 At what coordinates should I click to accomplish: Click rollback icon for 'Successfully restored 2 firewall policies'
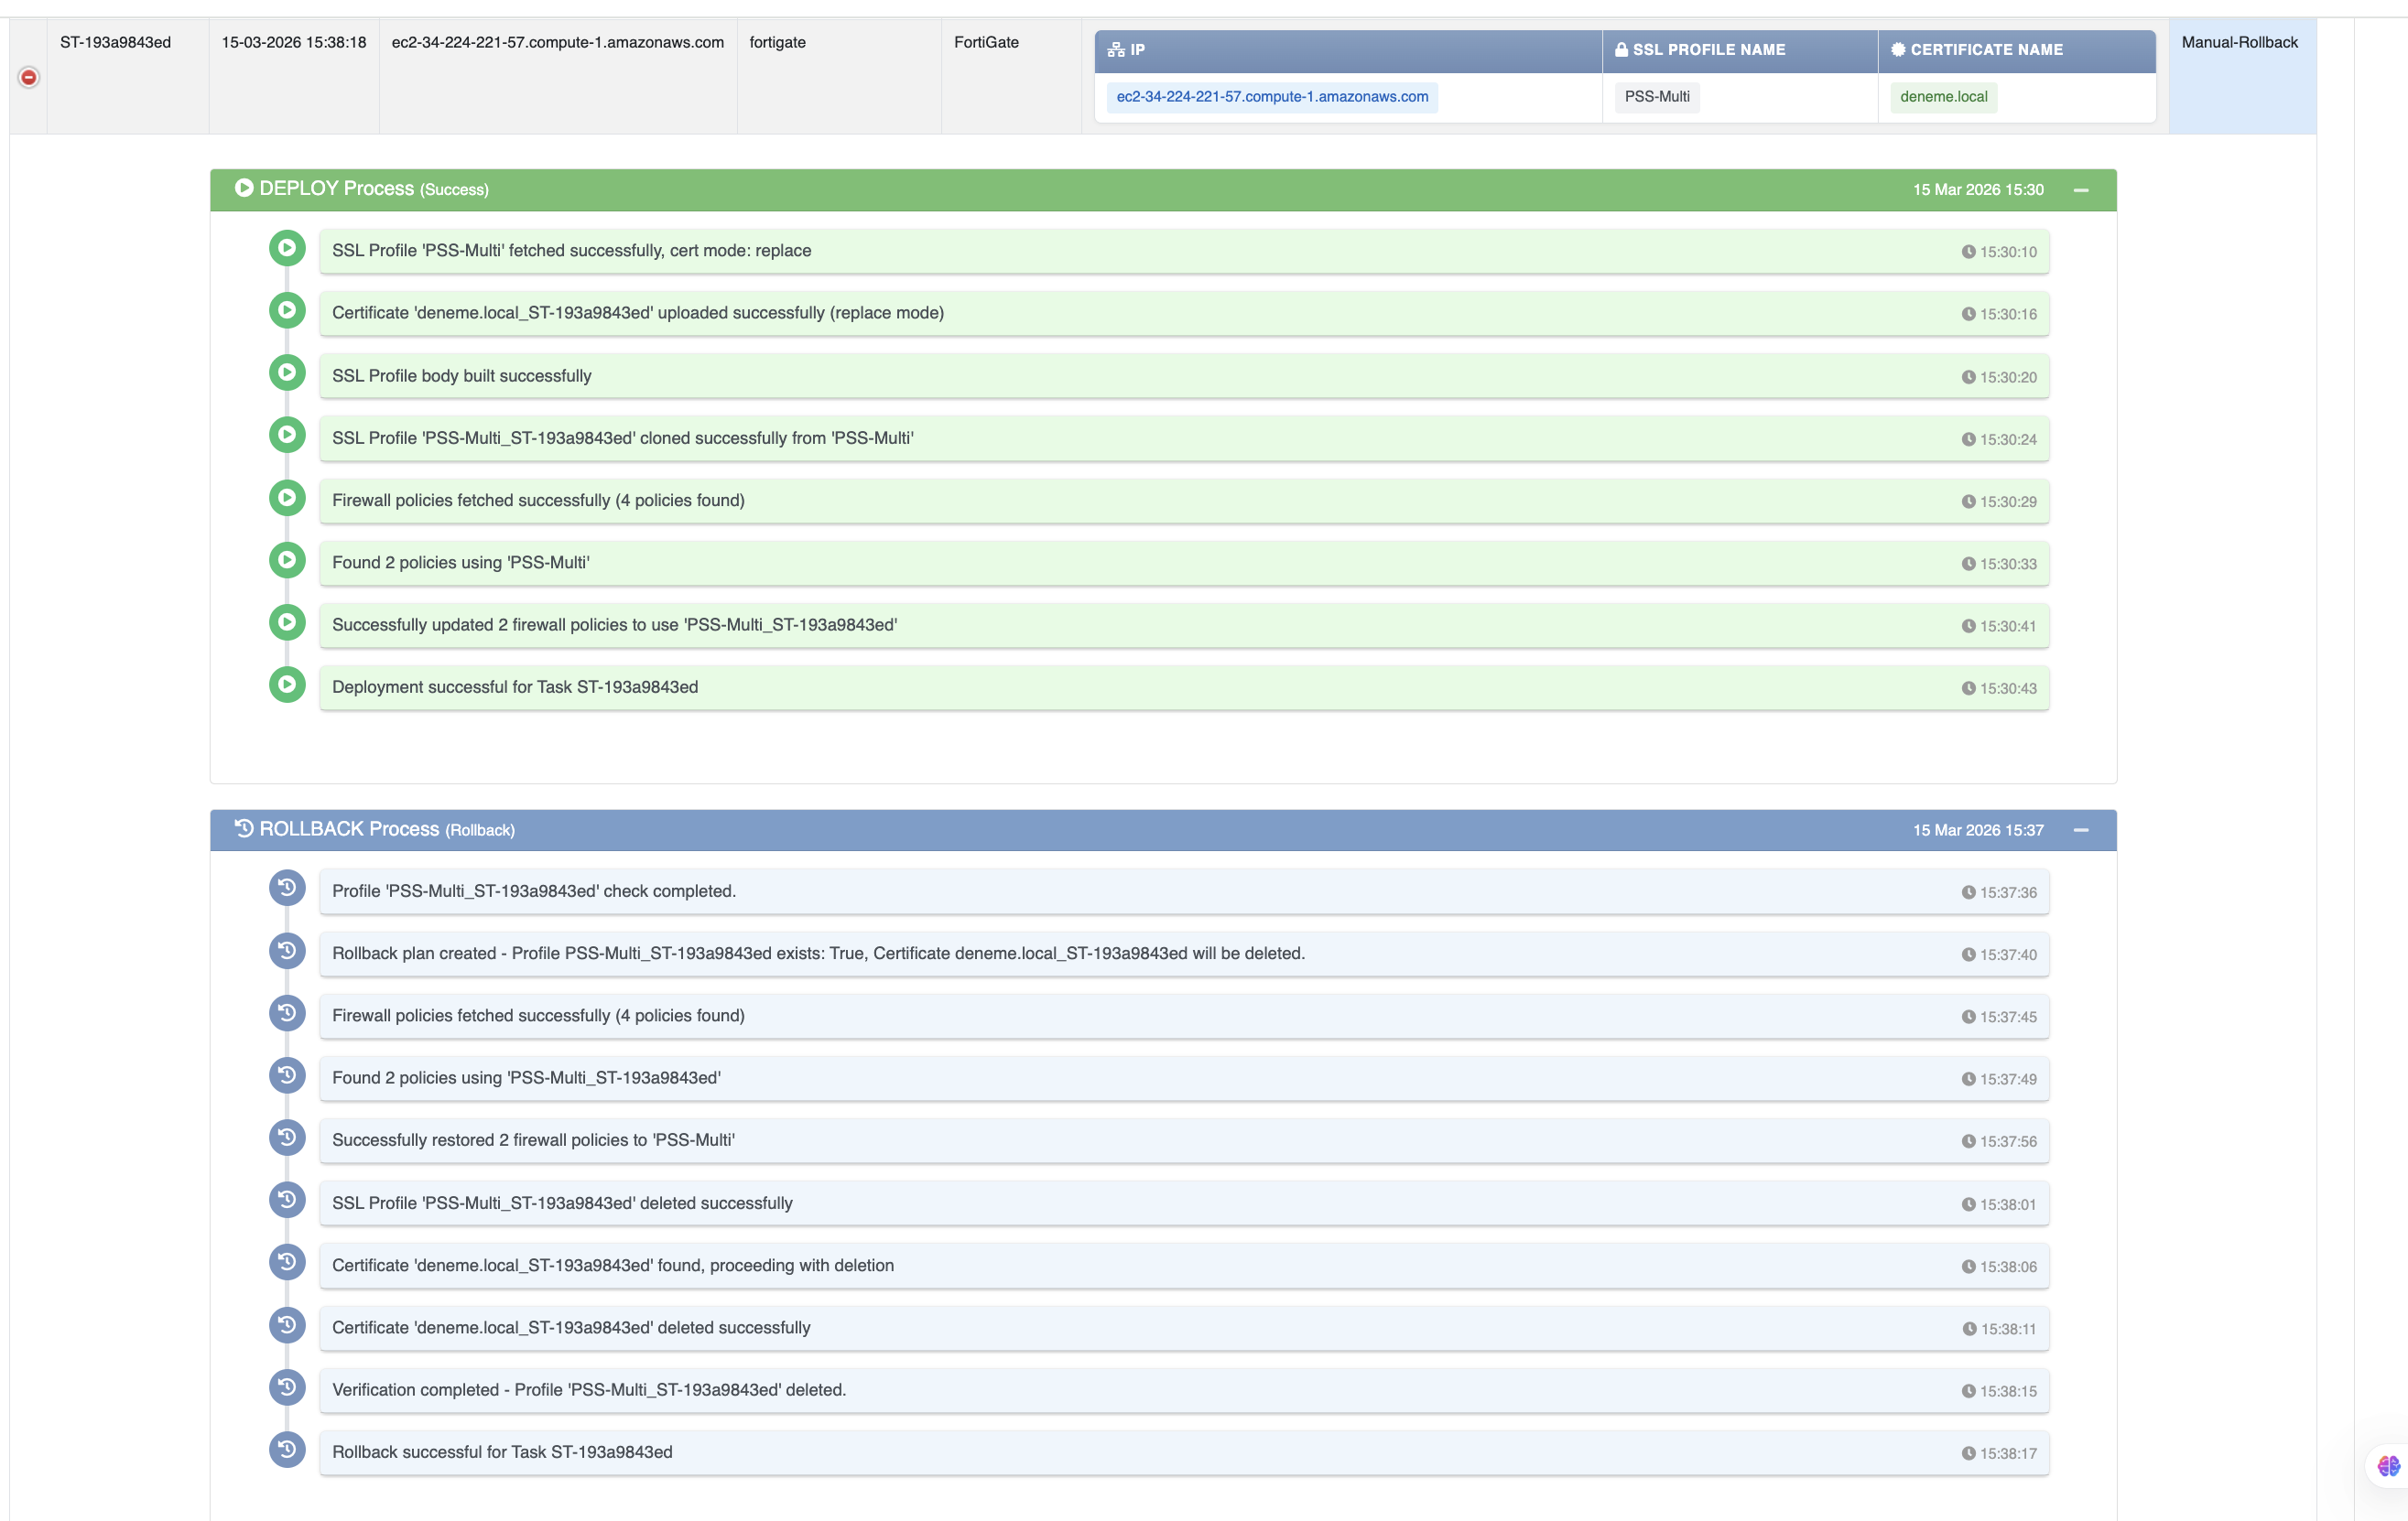(287, 1138)
